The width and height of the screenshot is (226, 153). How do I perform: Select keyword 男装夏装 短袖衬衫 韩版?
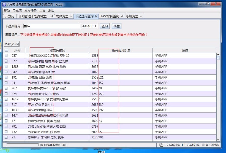tap(44, 132)
